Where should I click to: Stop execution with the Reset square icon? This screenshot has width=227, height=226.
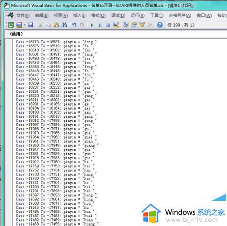coord(108,25)
